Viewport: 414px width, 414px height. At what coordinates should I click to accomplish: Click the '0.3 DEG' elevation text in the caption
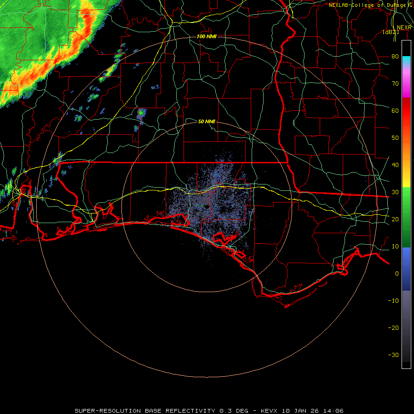[x=234, y=411]
